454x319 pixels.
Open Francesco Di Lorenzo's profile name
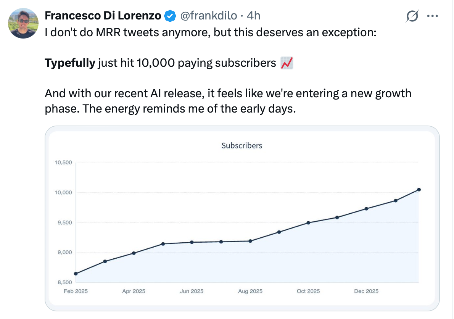[x=103, y=16]
